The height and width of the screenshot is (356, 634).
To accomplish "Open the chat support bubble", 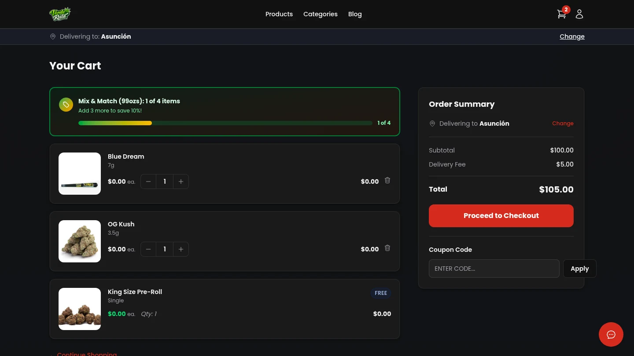I will [x=611, y=334].
